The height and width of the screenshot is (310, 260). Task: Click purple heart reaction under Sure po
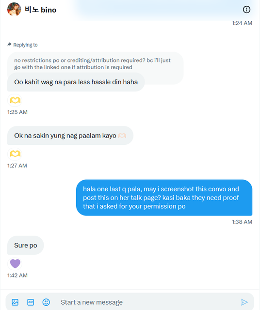15,263
